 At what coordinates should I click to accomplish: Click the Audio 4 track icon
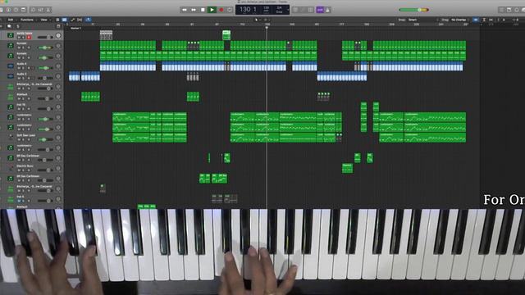[x=11, y=66]
